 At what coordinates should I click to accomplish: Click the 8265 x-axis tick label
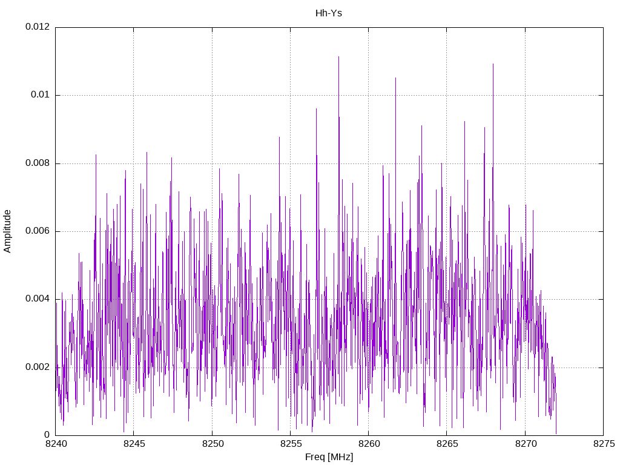click(x=447, y=444)
